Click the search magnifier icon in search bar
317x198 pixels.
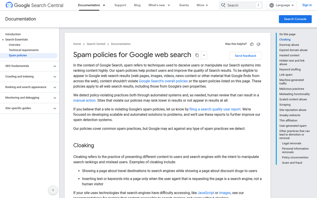tap(223, 5)
